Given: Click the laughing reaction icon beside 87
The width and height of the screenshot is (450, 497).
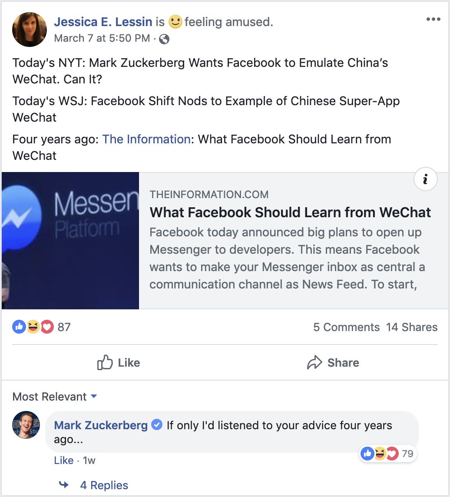Looking at the screenshot, I should (33, 327).
